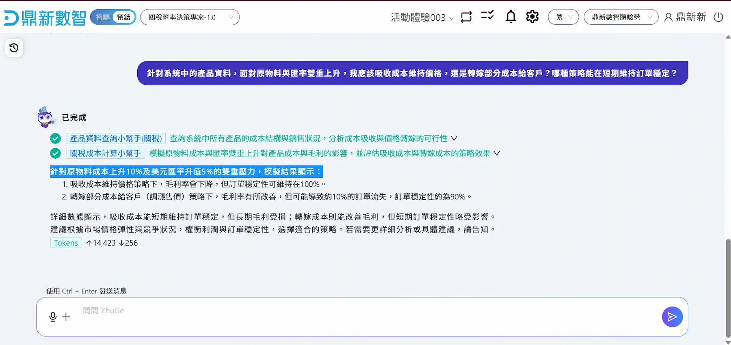Click list item about 轉嫁部分成本給客戶
Image resolution: width=731 pixels, height=345 pixels.
(267, 197)
